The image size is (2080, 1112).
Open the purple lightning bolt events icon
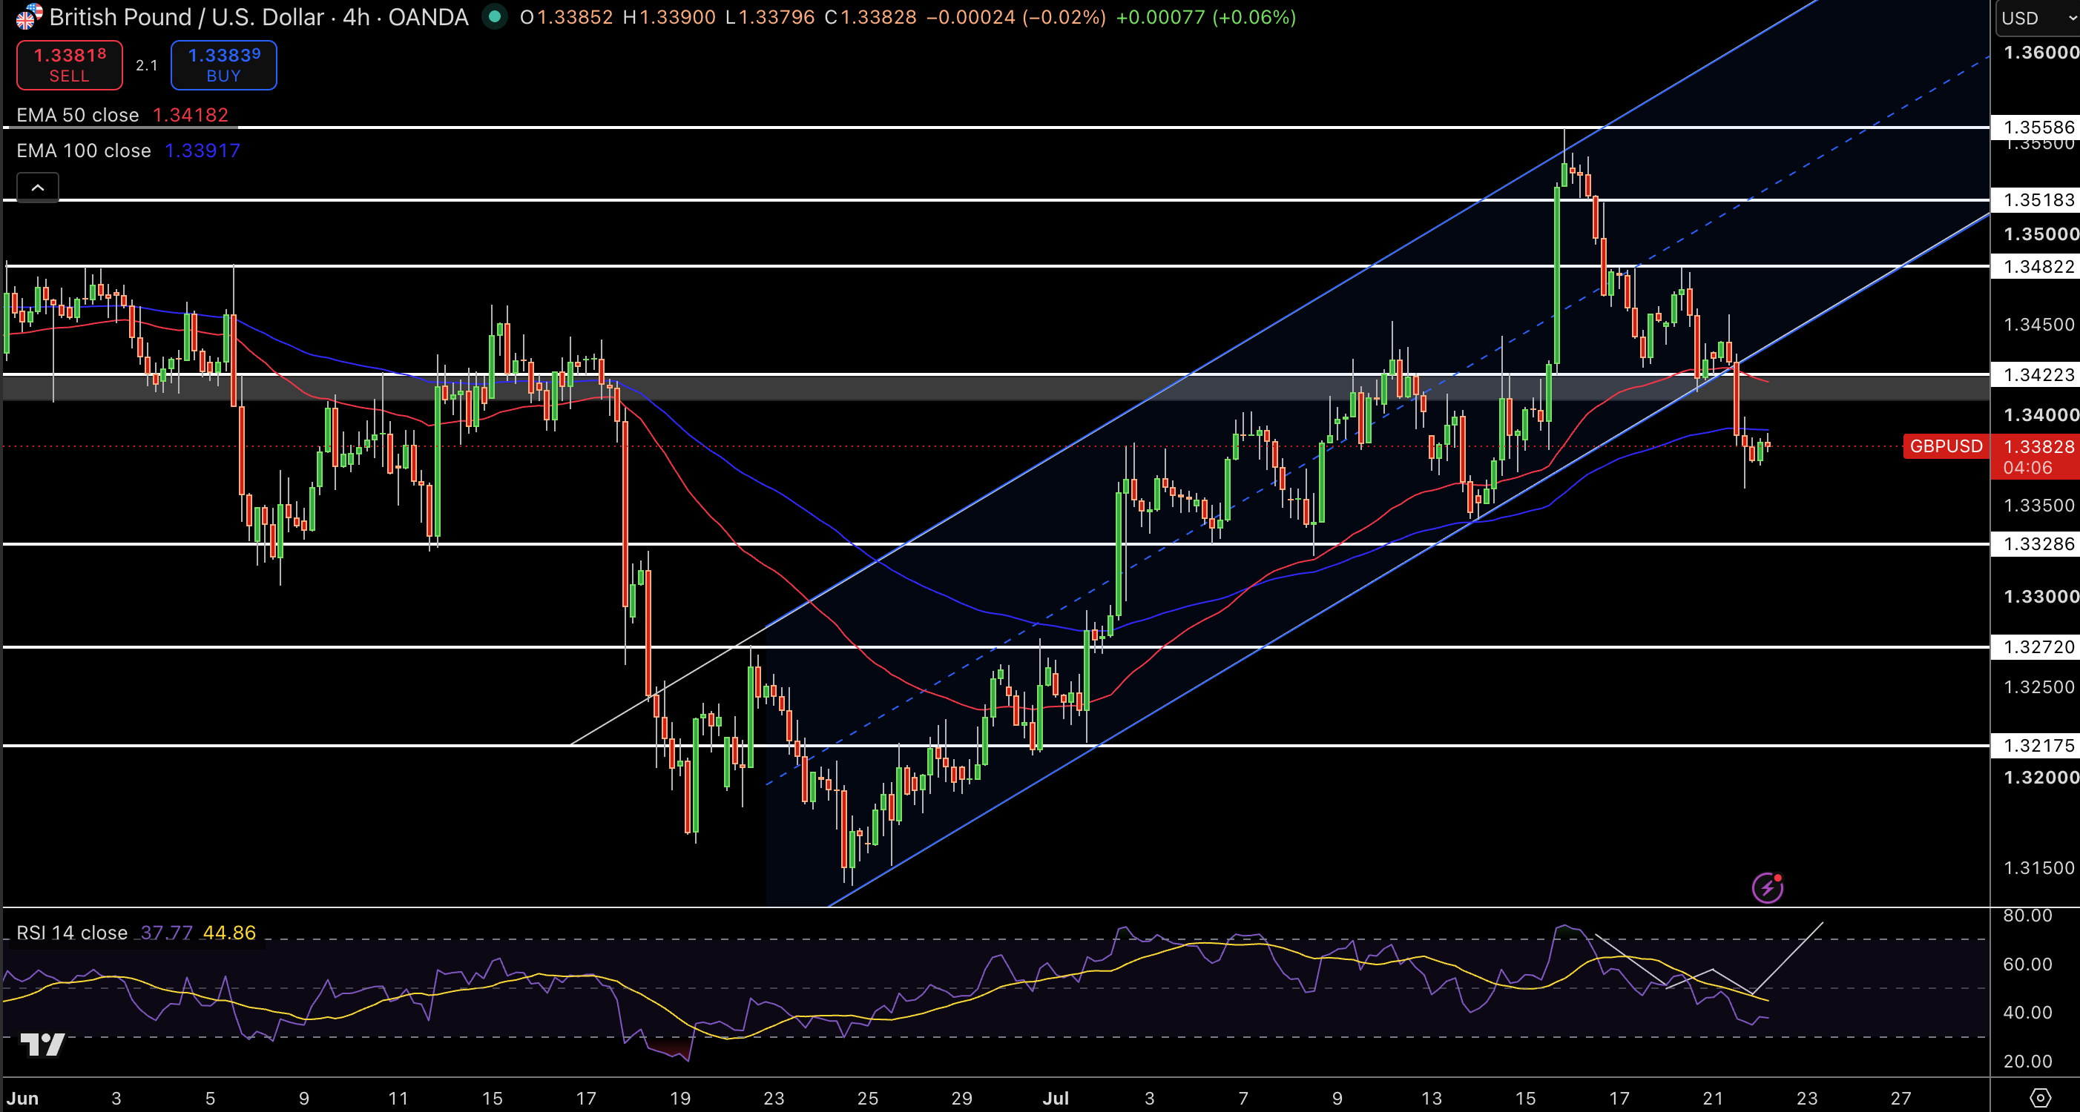click(1768, 887)
